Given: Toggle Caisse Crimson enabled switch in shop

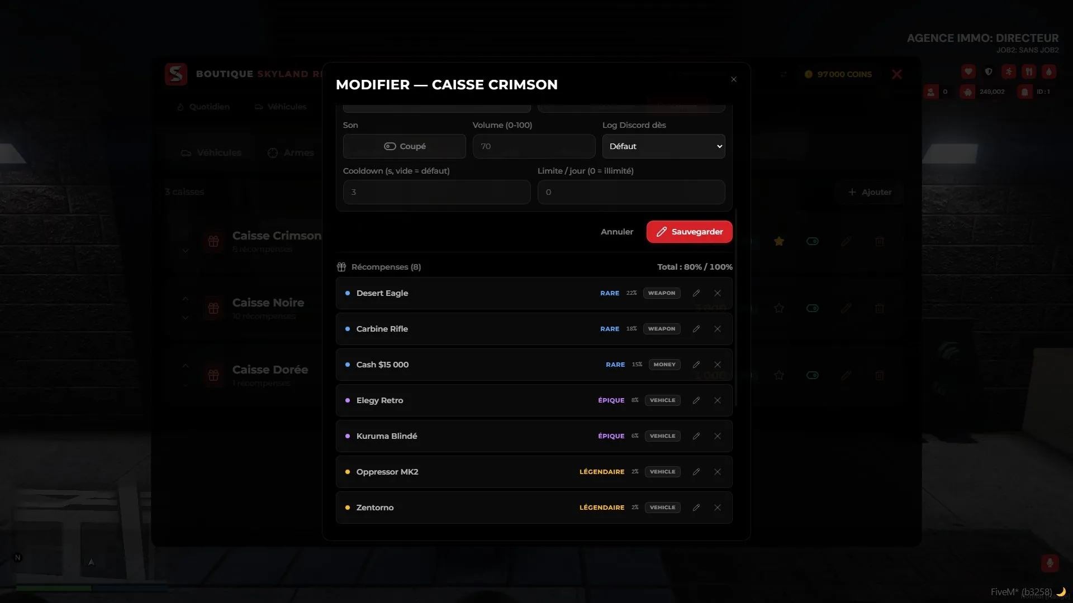Looking at the screenshot, I should click(x=813, y=241).
